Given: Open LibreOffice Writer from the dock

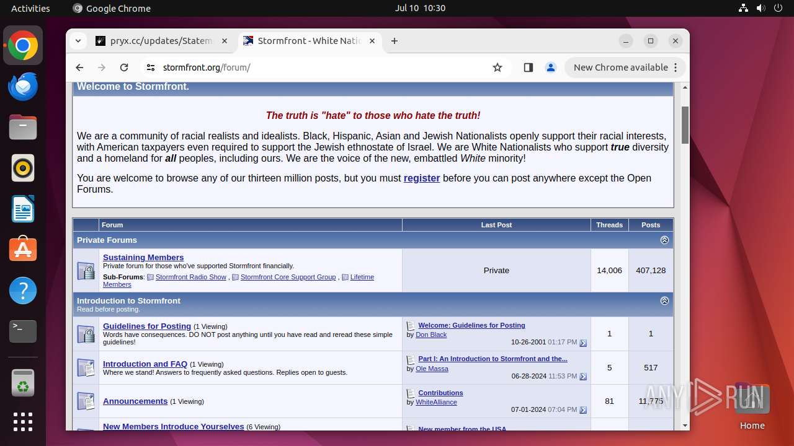Looking at the screenshot, I should 23,209.
